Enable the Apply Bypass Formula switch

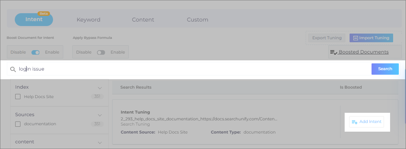click(x=101, y=52)
